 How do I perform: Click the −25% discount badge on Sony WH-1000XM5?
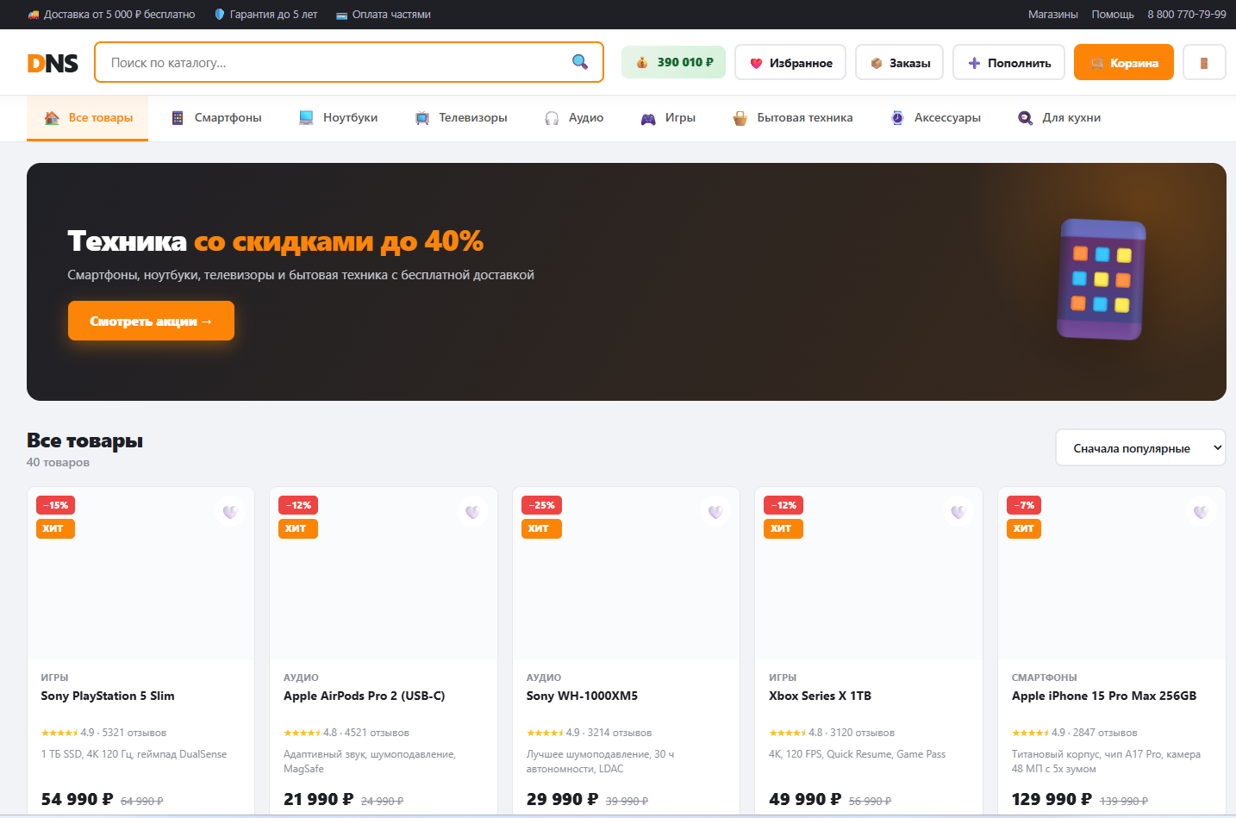coord(542,505)
